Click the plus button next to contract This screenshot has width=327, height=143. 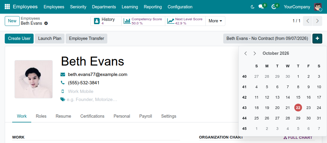pyautogui.click(x=317, y=38)
